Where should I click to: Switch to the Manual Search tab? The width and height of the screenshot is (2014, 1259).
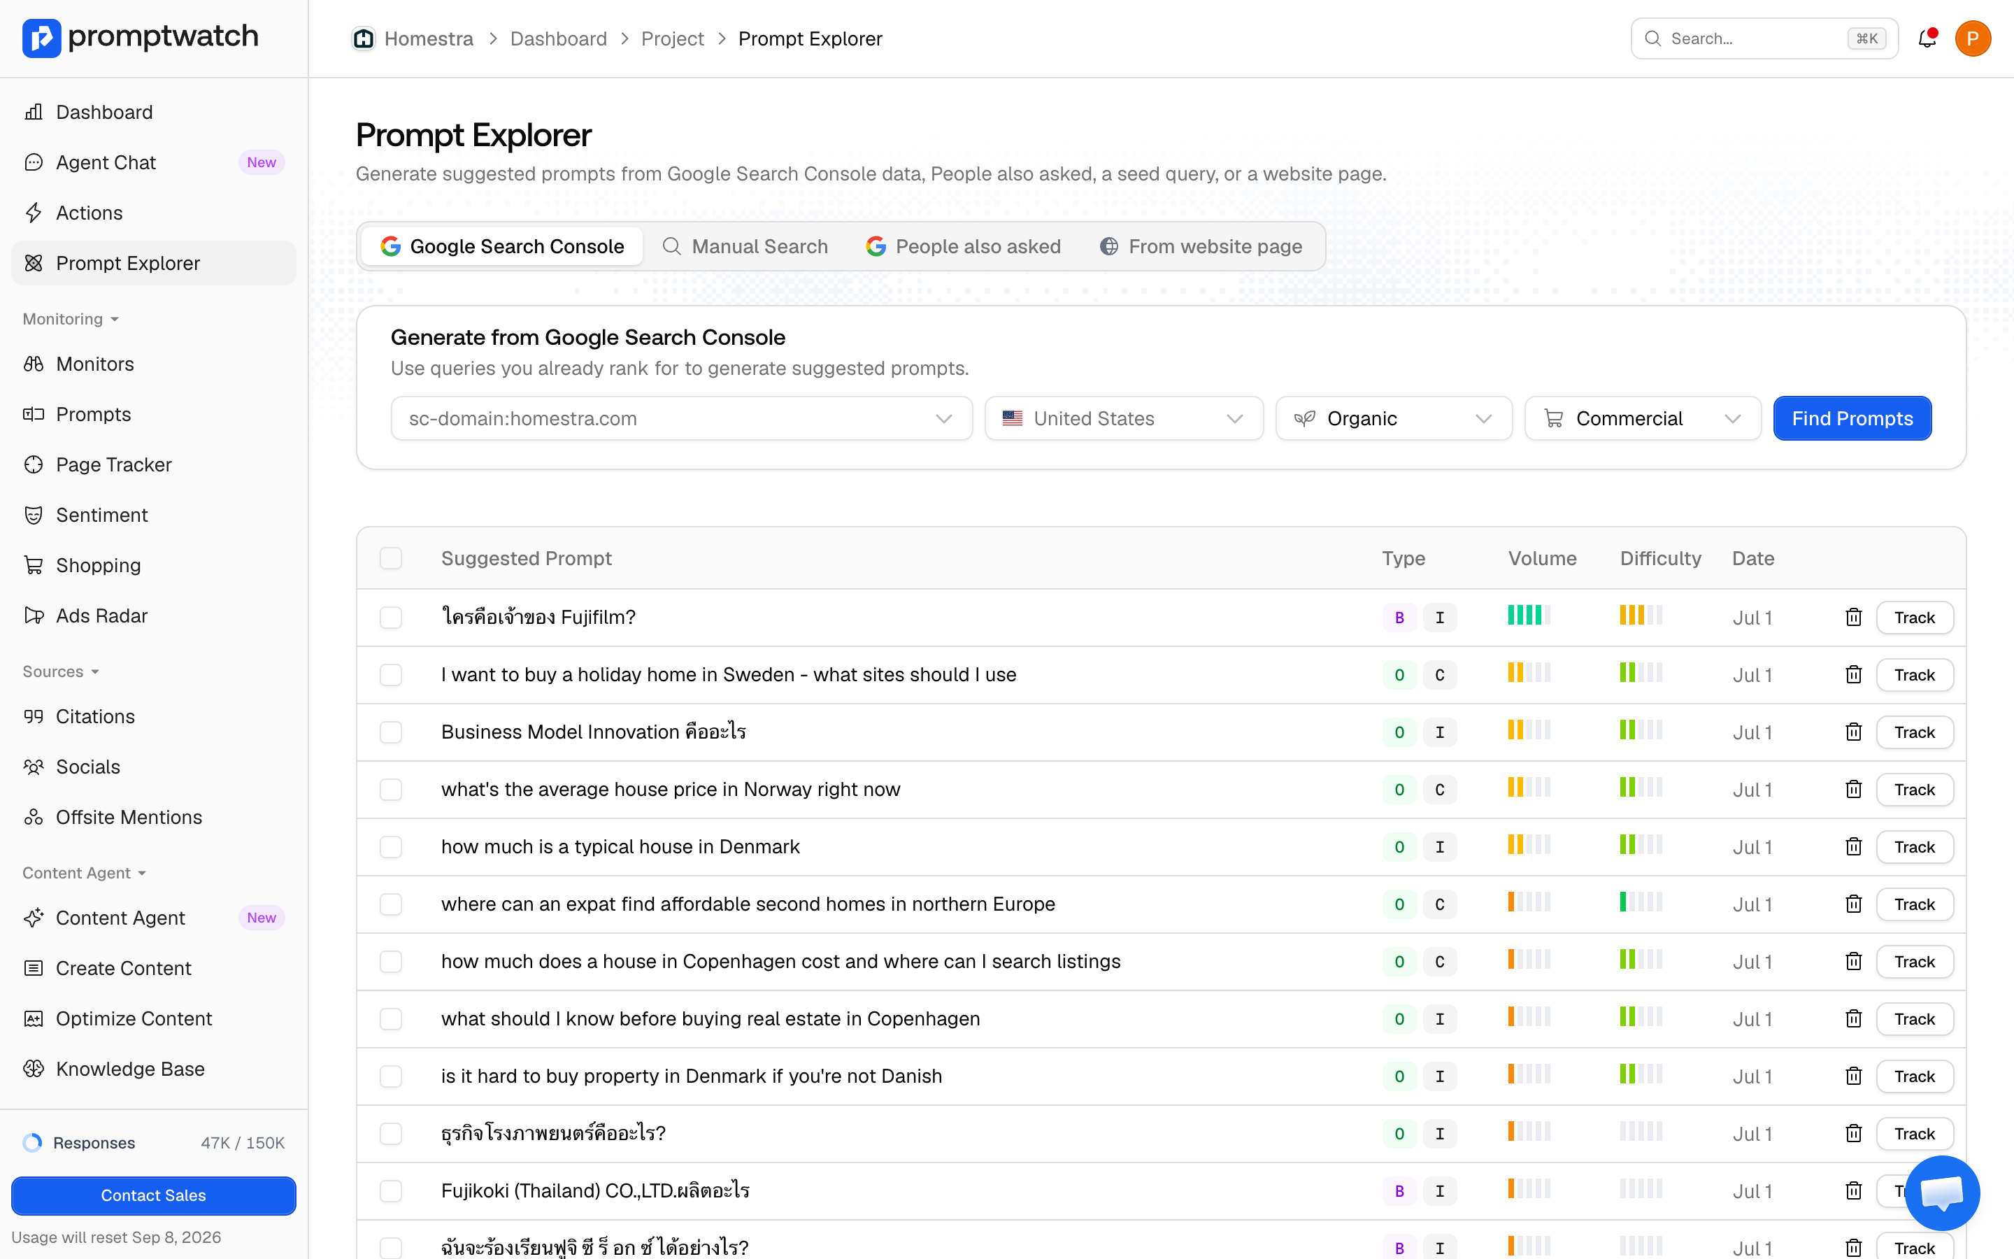[745, 246]
